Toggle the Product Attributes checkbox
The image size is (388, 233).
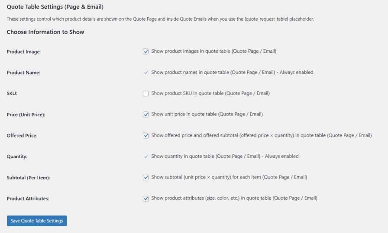point(146,198)
